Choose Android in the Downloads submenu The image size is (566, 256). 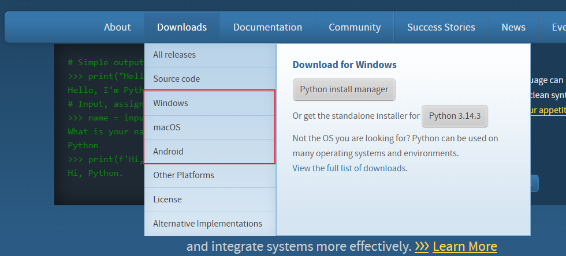[168, 152]
